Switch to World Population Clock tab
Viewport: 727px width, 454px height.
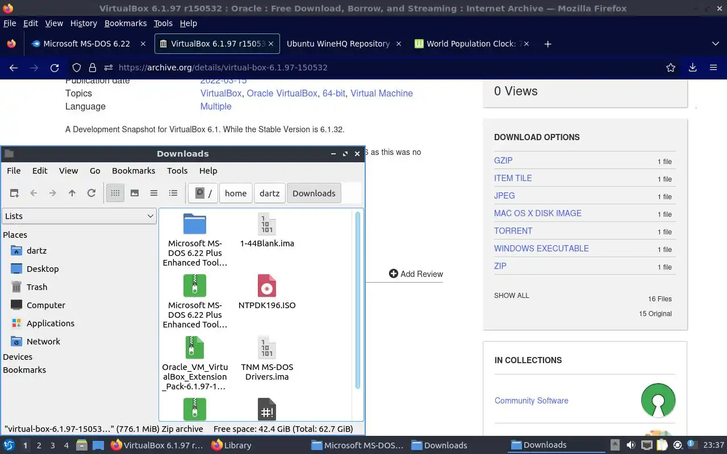coord(471,44)
